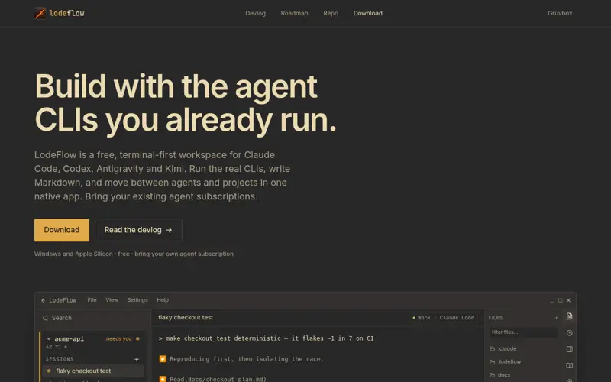Click the lodeflow wordmark text
This screenshot has width=611, height=382.
click(66, 13)
